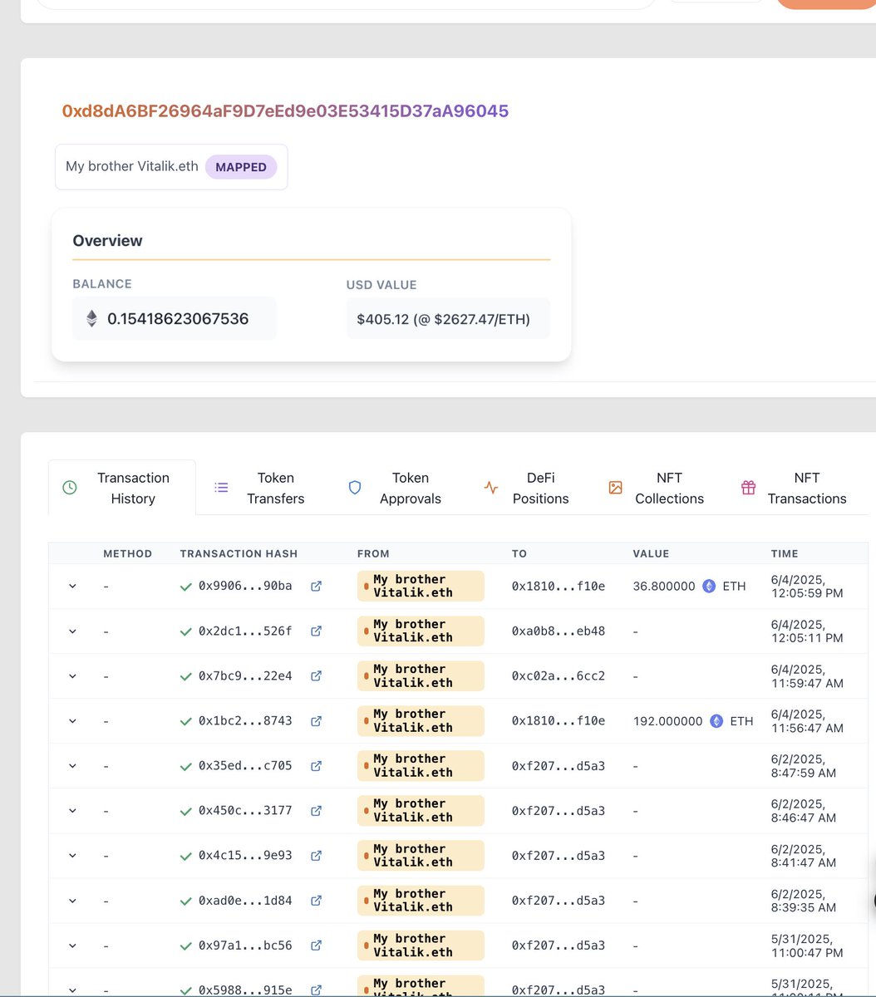Click the From tag on 0x450c...3177 row
Image resolution: width=876 pixels, height=997 pixels.
tap(421, 811)
